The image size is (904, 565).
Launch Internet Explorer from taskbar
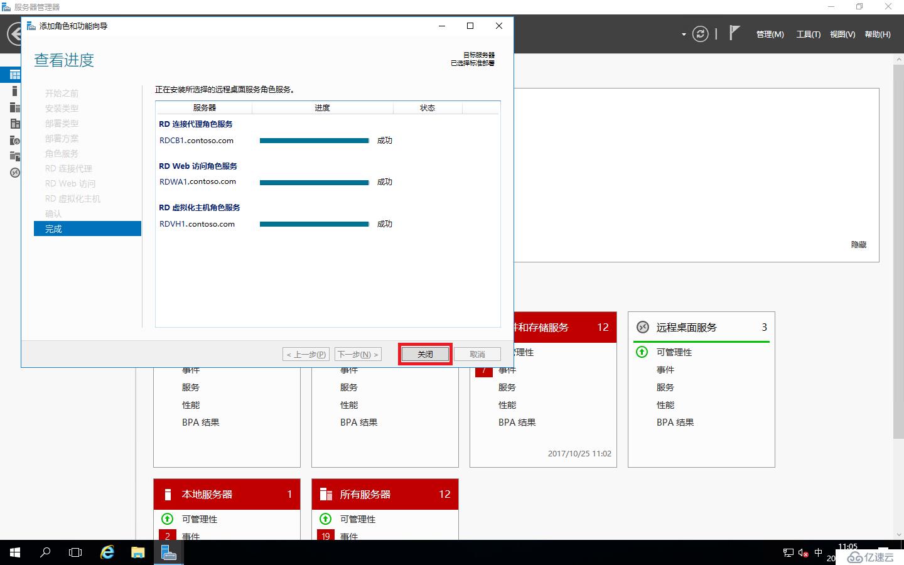point(107,552)
